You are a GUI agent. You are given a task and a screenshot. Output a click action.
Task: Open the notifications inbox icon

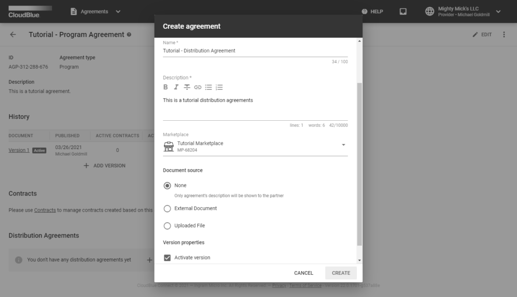pyautogui.click(x=403, y=11)
